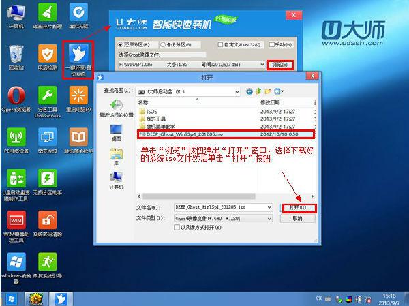Open the 修复系统引导 desktop icon
The height and width of the screenshot is (306, 409).
(48, 265)
